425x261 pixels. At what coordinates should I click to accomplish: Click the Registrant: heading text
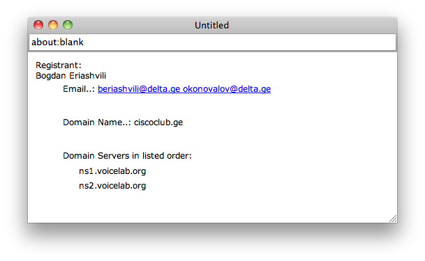click(x=59, y=65)
